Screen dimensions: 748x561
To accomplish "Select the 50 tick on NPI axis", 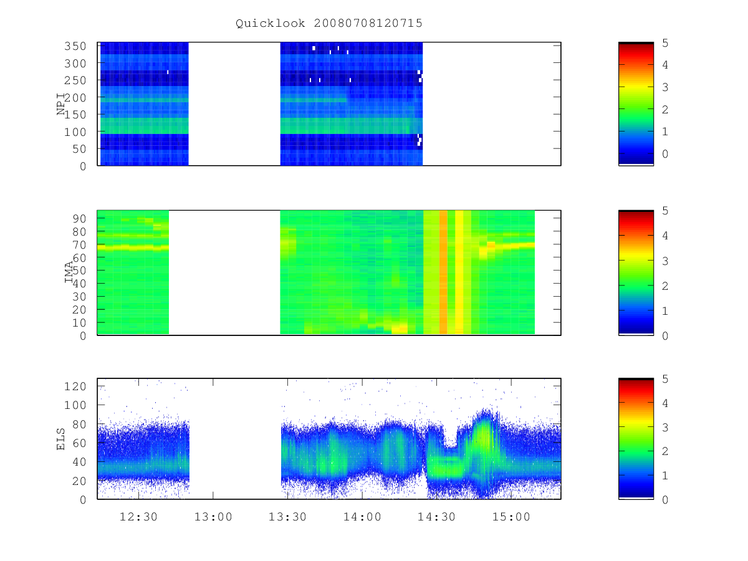I will click(80, 149).
